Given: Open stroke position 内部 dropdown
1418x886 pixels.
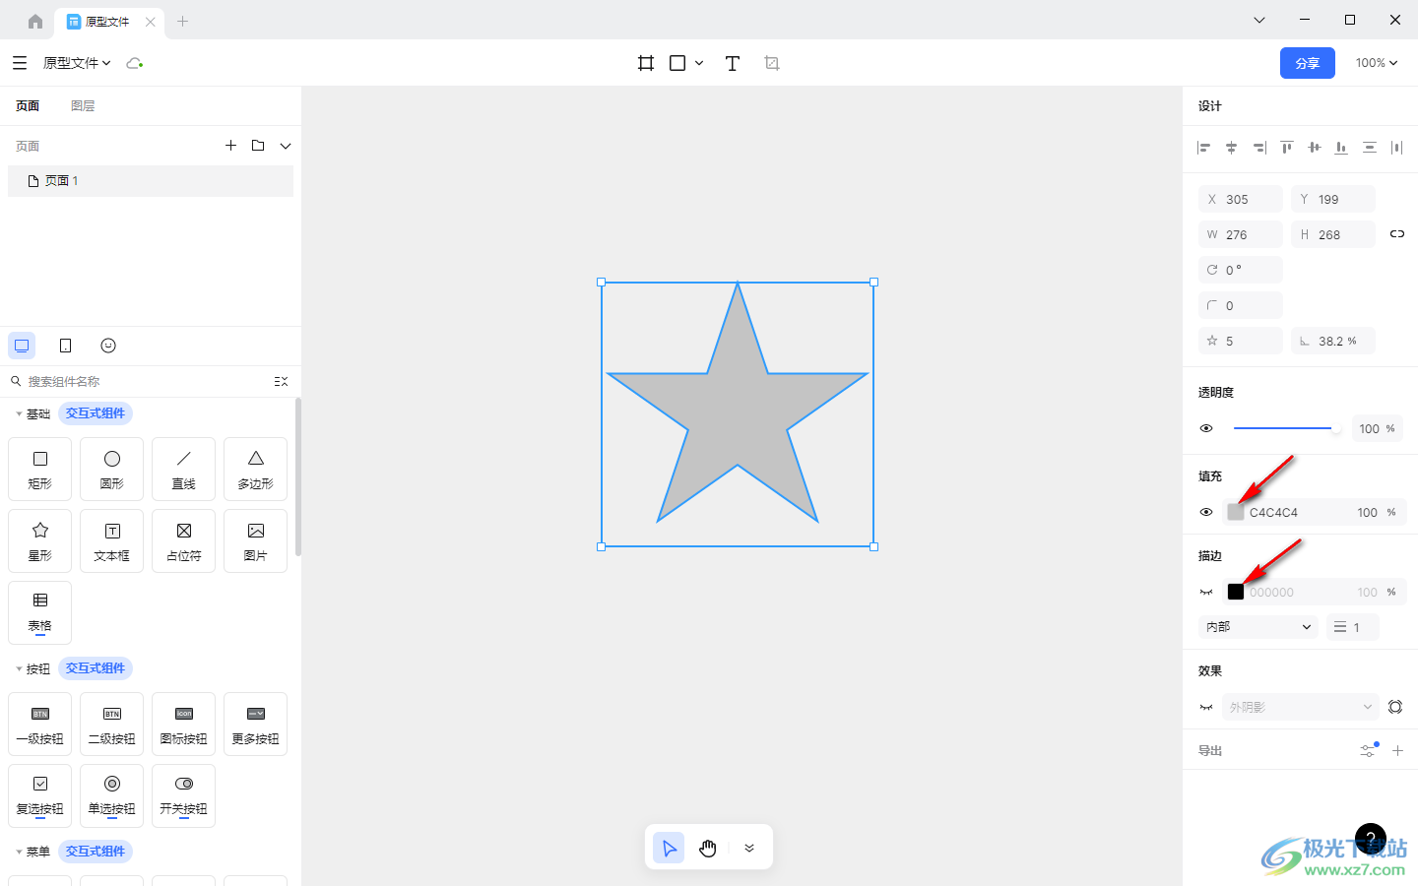Looking at the screenshot, I should click(1258, 627).
